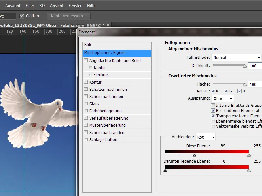Image resolution: width=262 pixels, height=196 pixels.
Task: Enable Schein nach außen
Action: (x=86, y=132)
